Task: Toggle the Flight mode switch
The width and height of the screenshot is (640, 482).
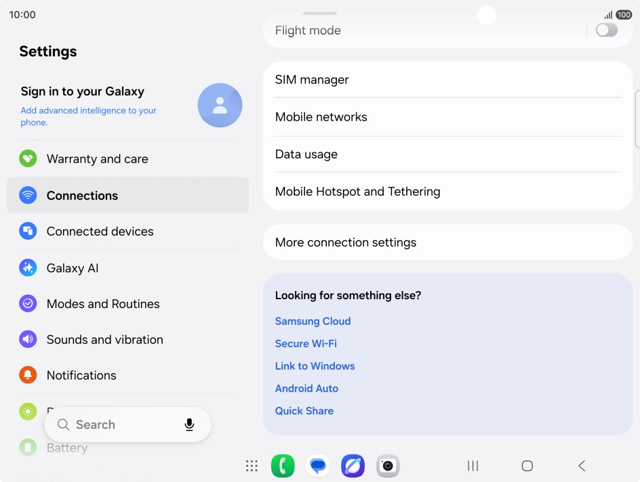Action: tap(607, 30)
